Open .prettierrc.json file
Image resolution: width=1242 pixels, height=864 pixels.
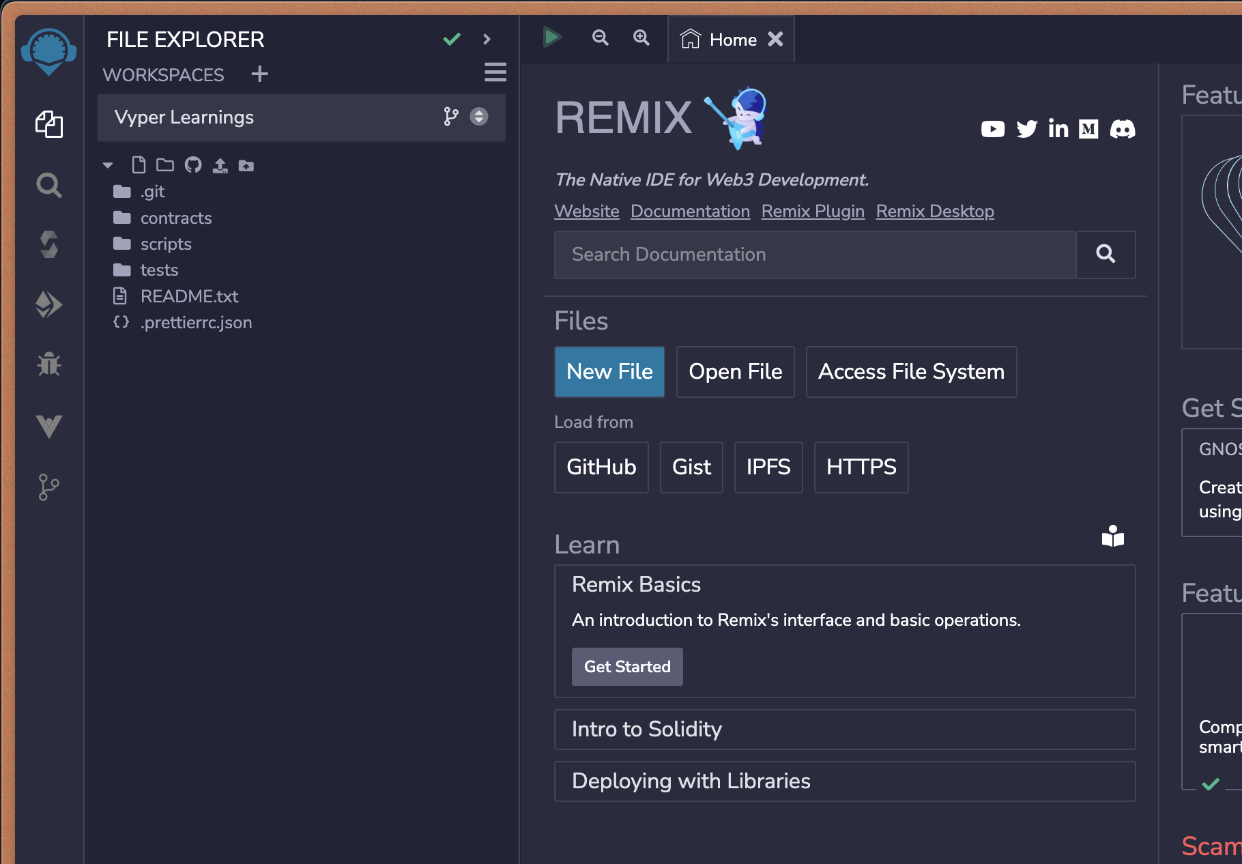pyautogui.click(x=196, y=322)
